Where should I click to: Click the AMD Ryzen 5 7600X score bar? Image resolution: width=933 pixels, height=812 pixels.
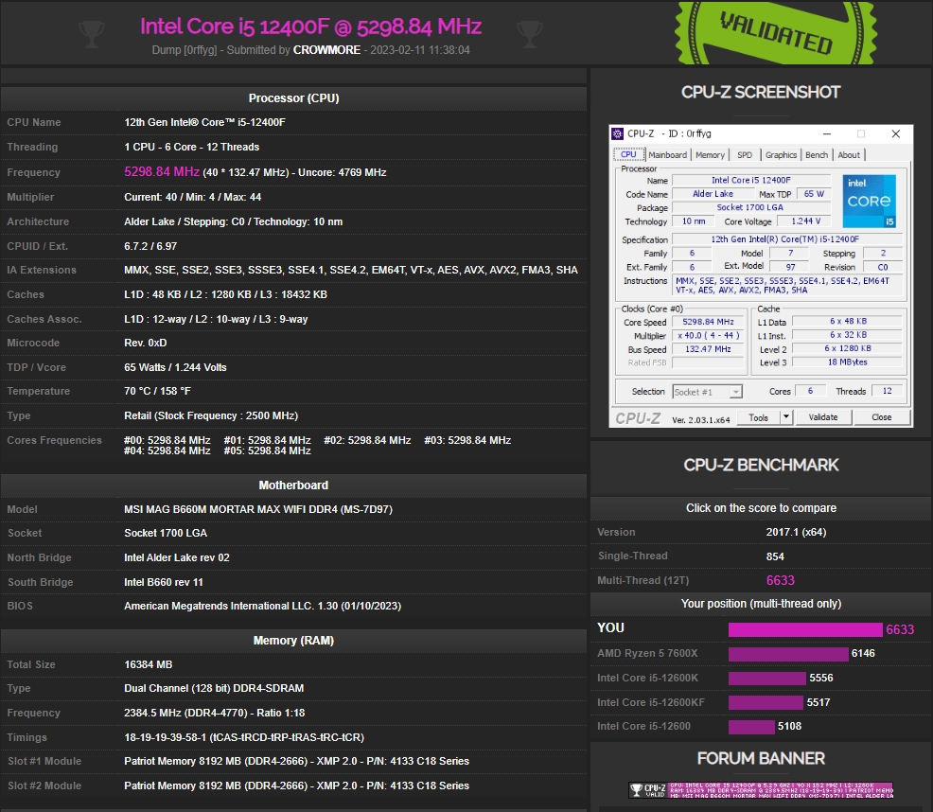coord(788,654)
